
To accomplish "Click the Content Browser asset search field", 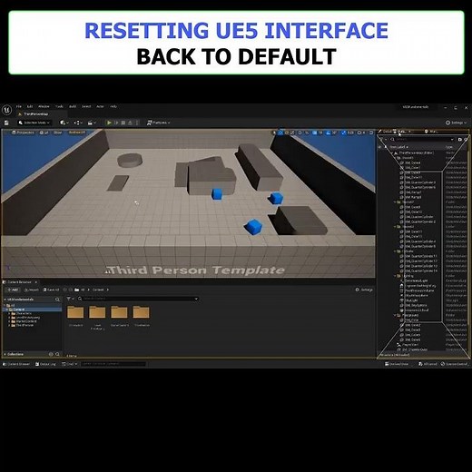I will pyautogui.click(x=138, y=299).
